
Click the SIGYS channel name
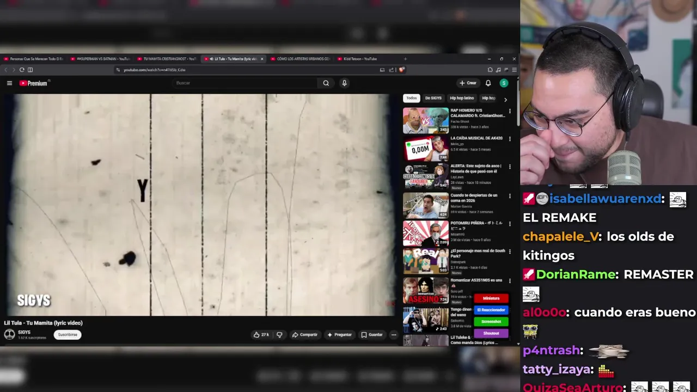pos(24,332)
